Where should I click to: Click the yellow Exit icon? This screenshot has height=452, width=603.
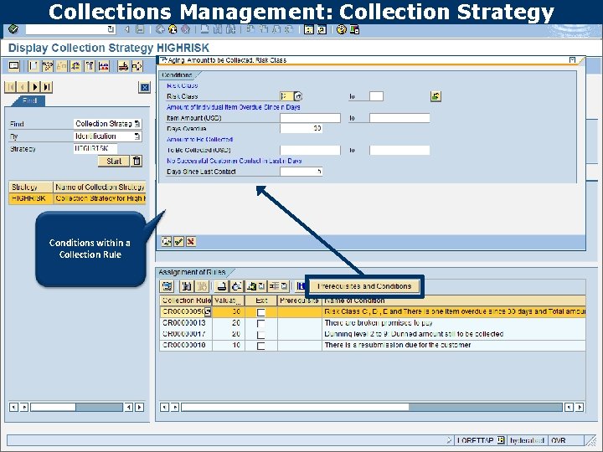coord(173,29)
